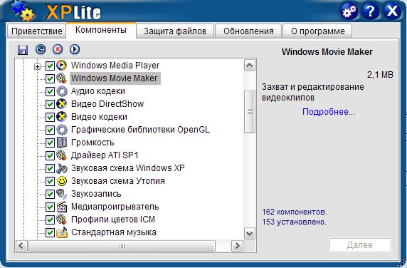
Task: Click the gear icon beside Аудио кодеки
Action: pos(62,91)
